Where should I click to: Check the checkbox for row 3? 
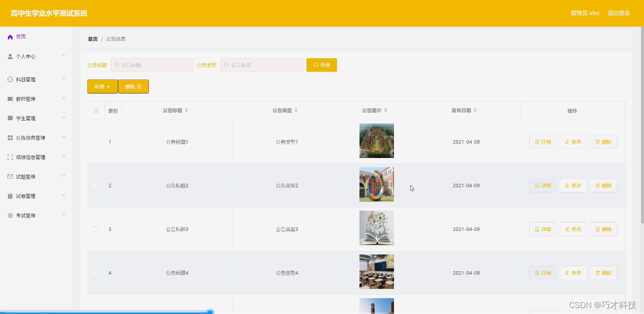96,229
